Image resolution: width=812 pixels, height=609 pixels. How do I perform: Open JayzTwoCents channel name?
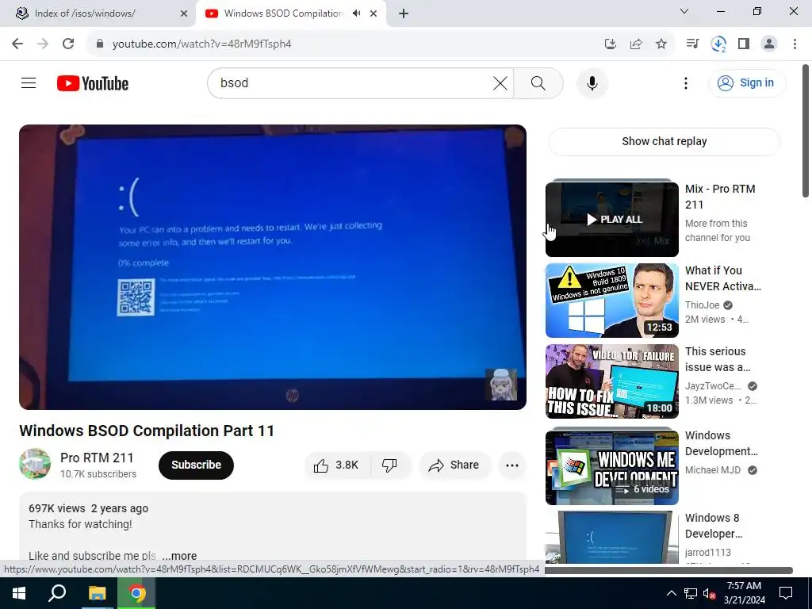click(x=713, y=386)
